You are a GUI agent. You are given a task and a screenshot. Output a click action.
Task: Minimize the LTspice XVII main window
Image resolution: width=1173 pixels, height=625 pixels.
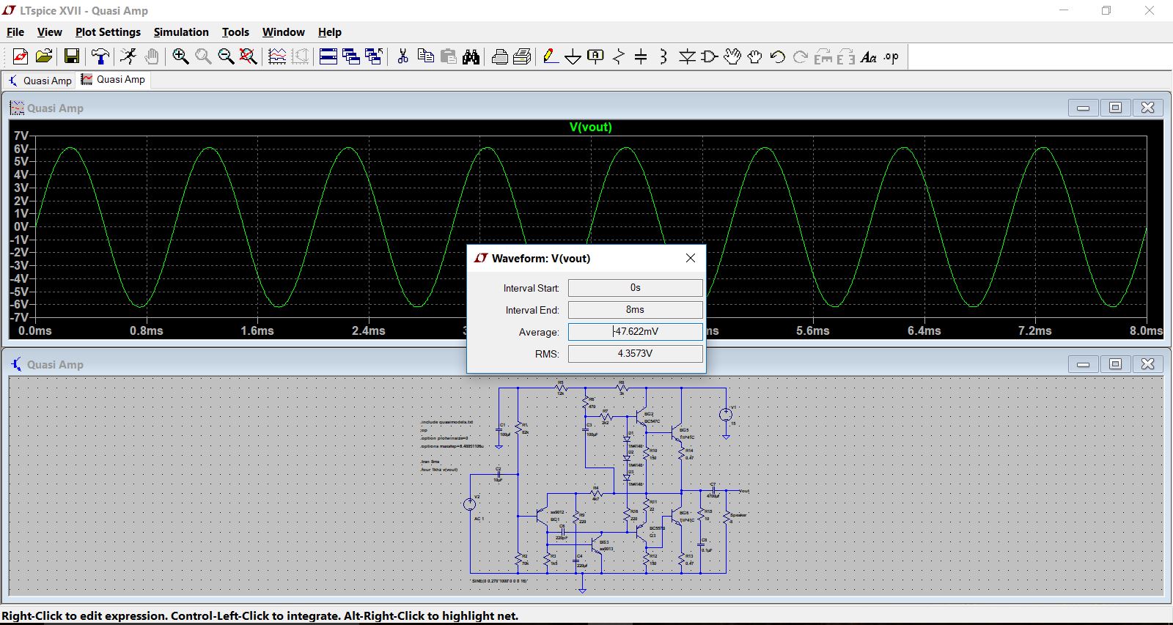[x=1064, y=10]
